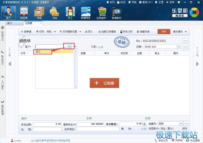Expand the 预览 dropdown arrow

pyautogui.click(x=55, y=32)
